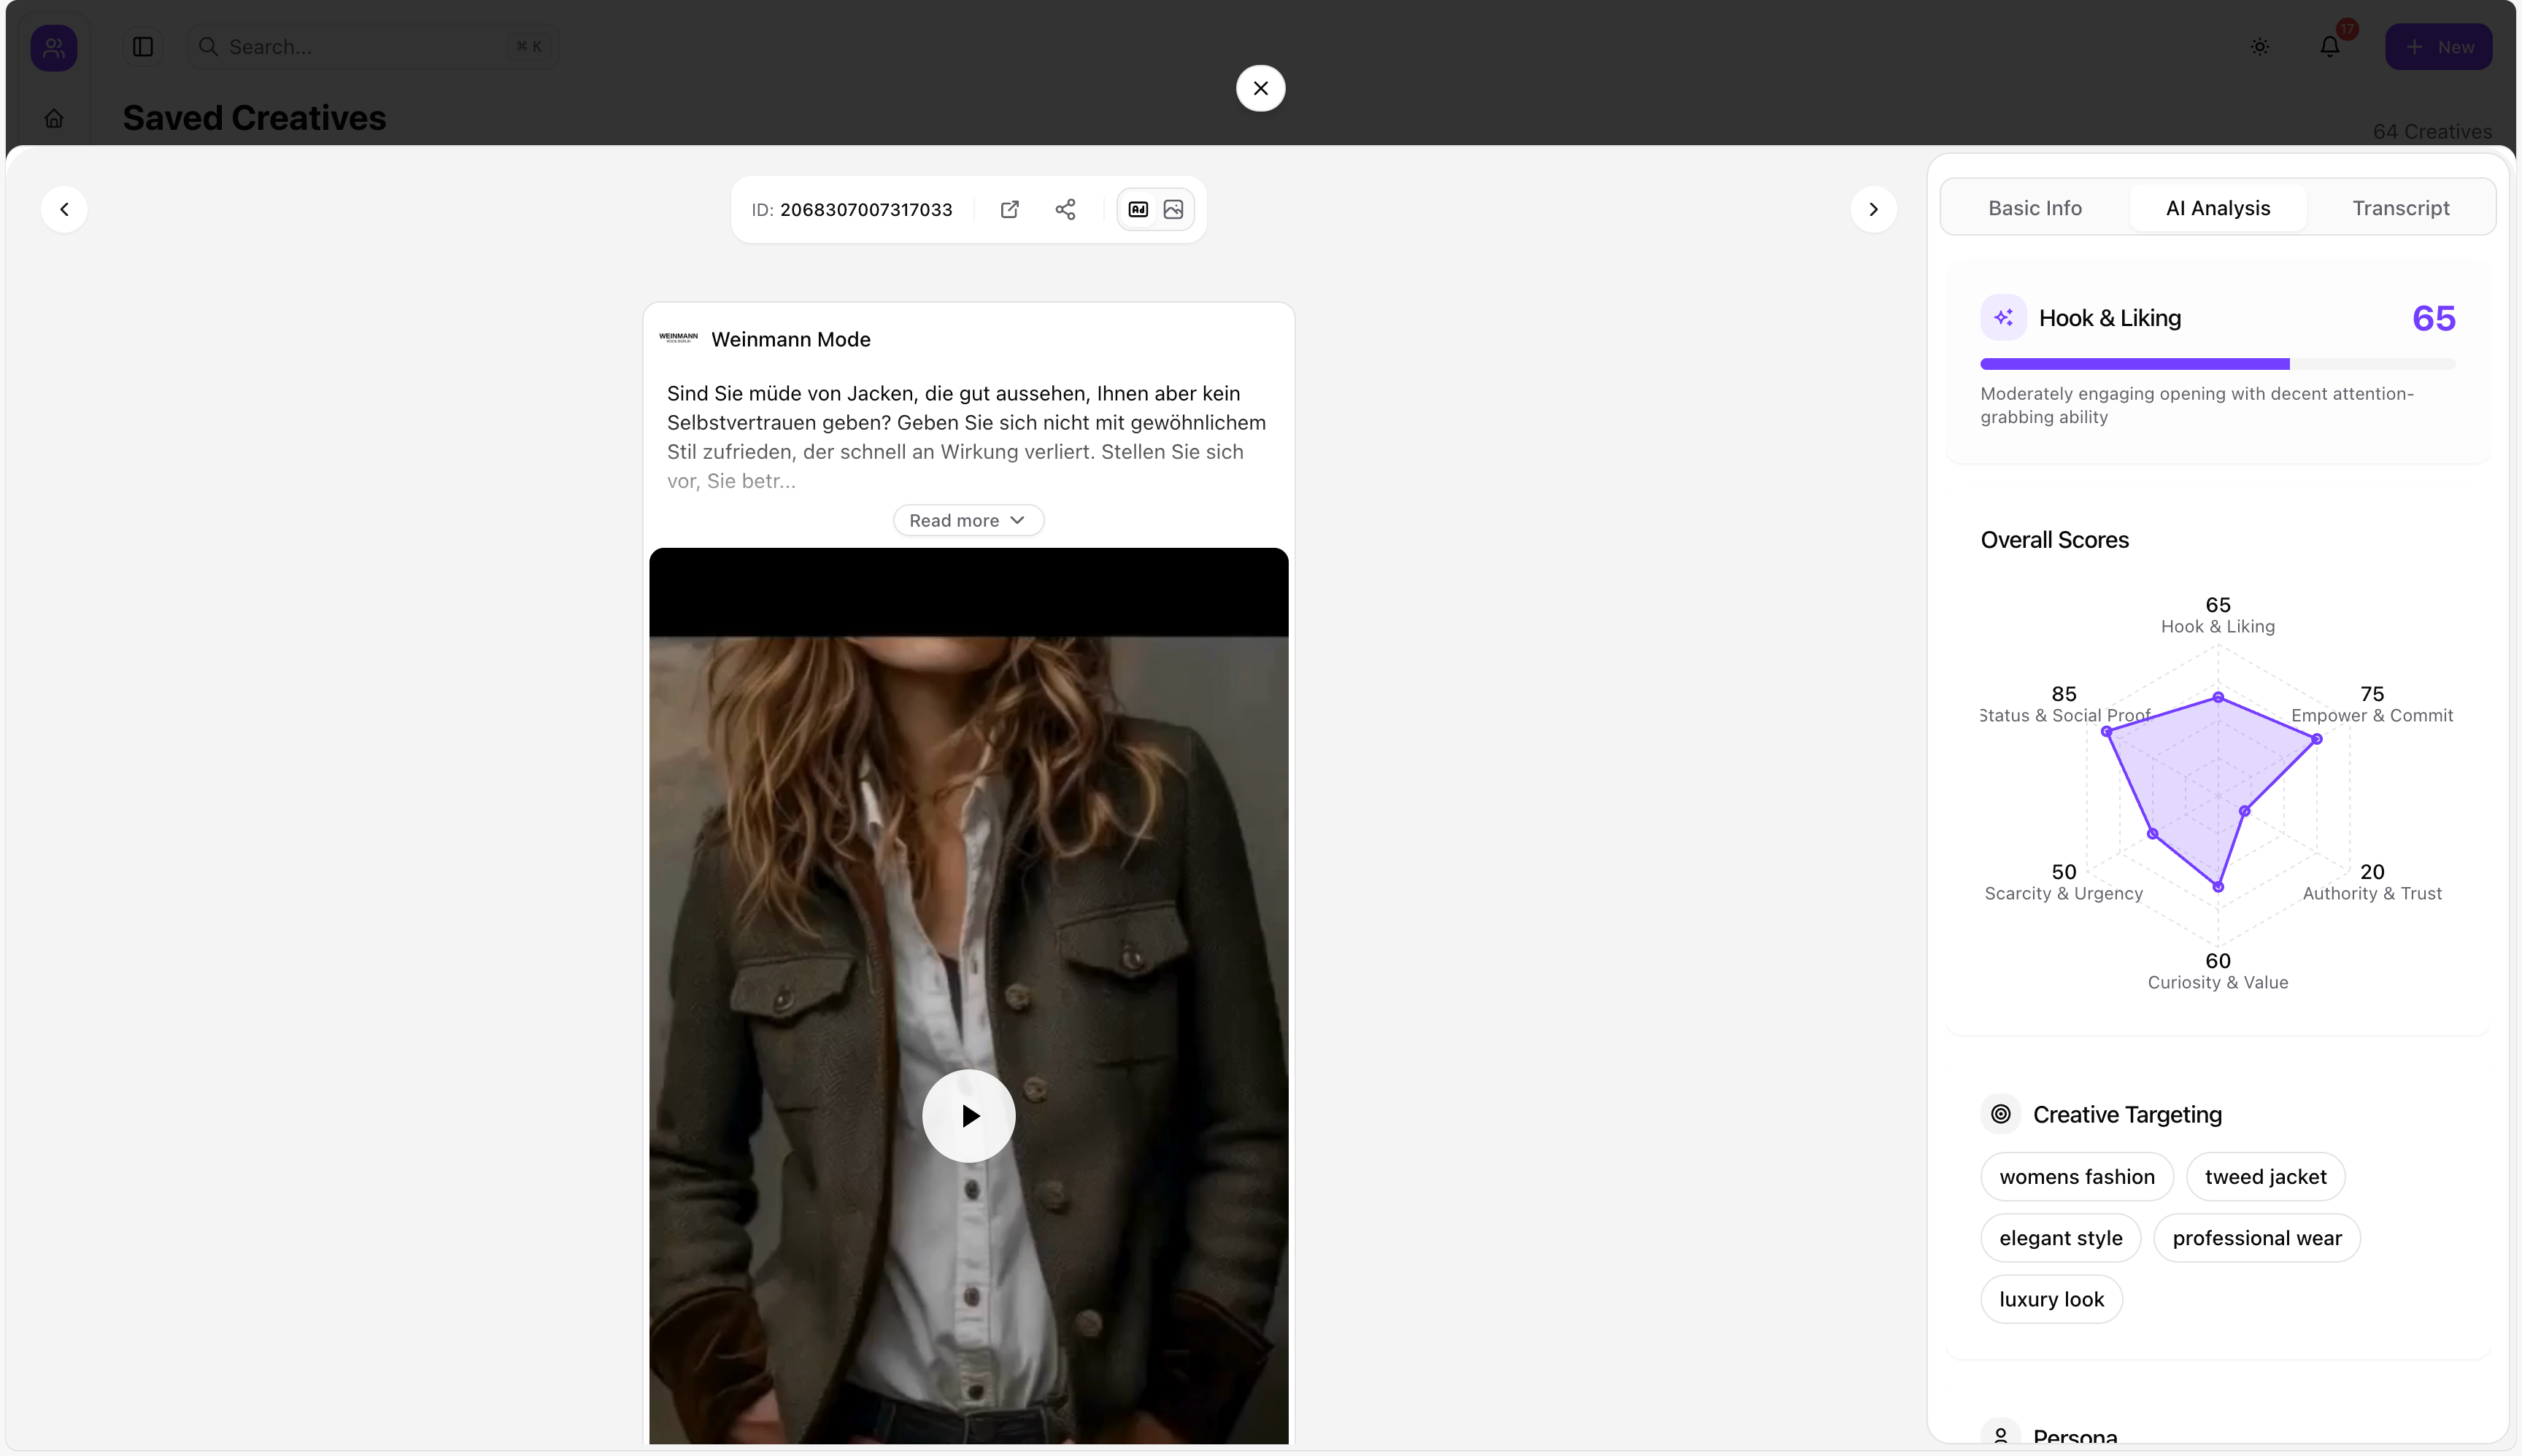Play the Weinmann Mode video
This screenshot has height=1456, width=2522.
(968, 1116)
